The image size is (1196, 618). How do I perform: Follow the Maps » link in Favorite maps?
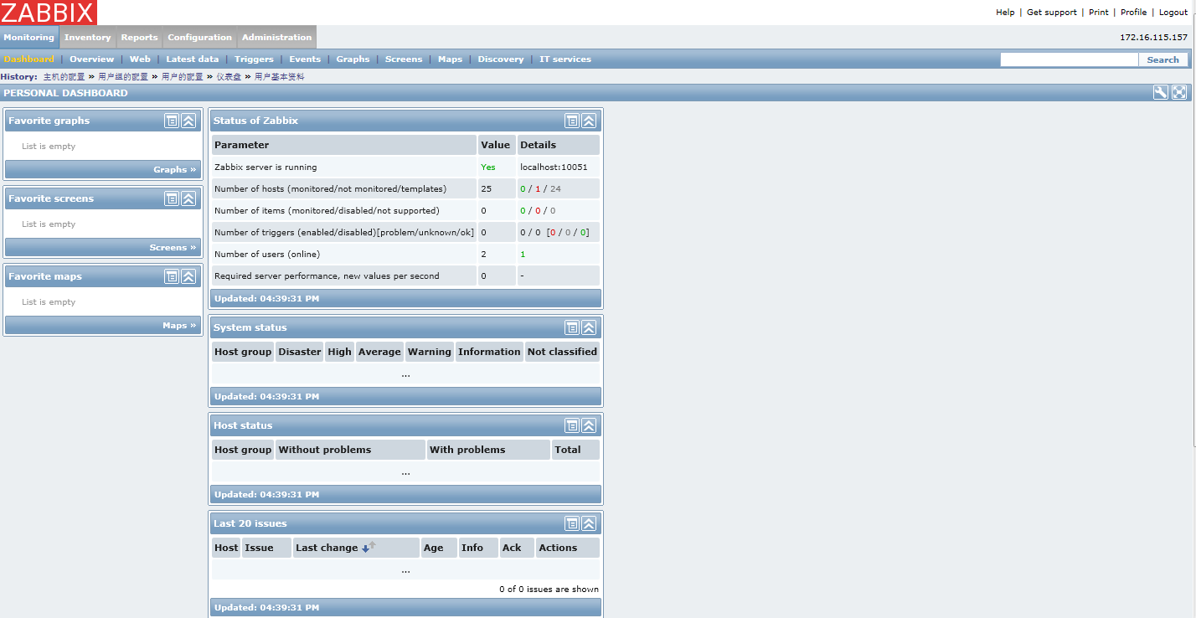click(x=180, y=325)
